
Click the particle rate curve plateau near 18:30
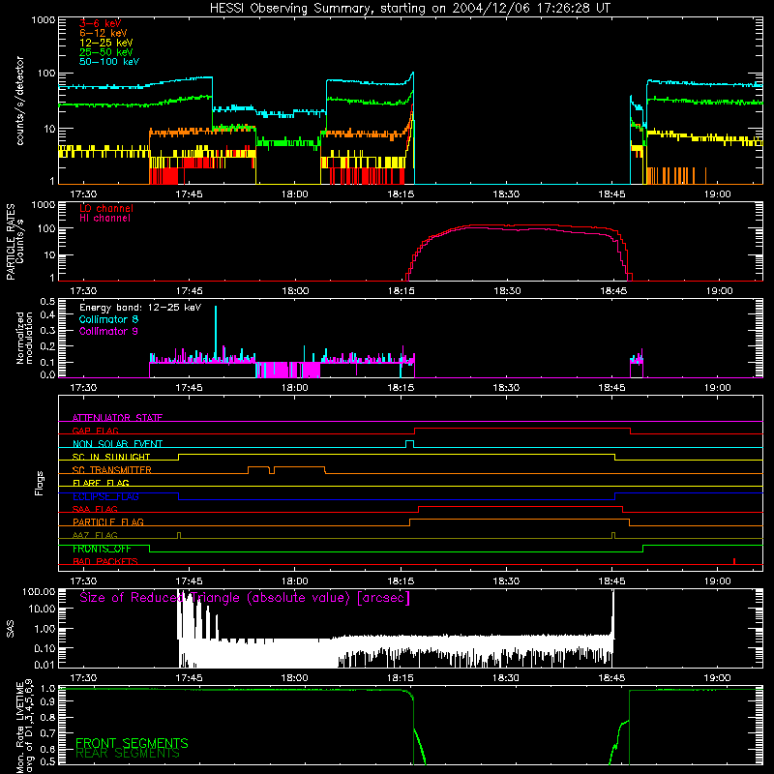[x=507, y=226]
